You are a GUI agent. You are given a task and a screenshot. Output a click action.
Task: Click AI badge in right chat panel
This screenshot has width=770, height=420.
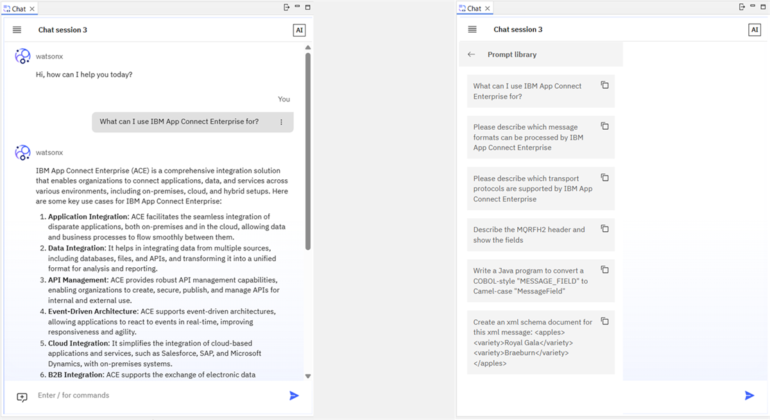[754, 30]
